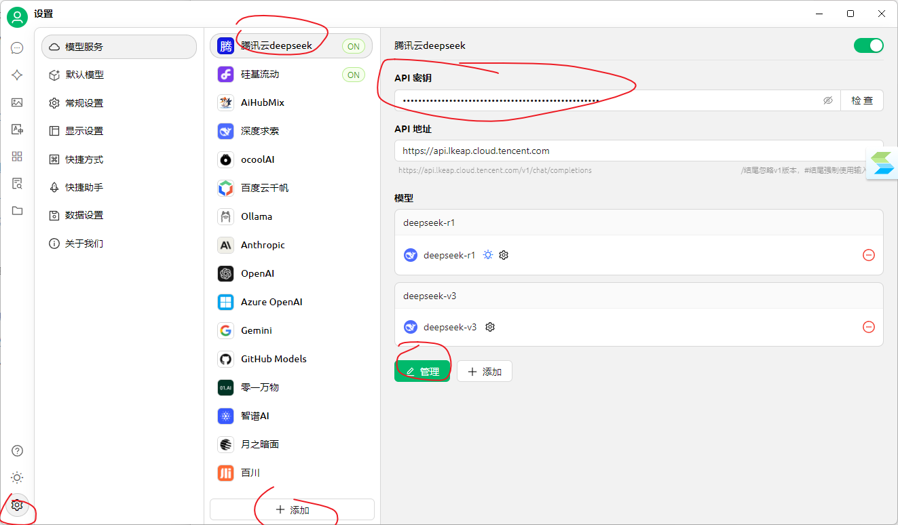Screen dimensions: 898x525
Task: Focus the API 地址 input field
Action: [x=639, y=151]
